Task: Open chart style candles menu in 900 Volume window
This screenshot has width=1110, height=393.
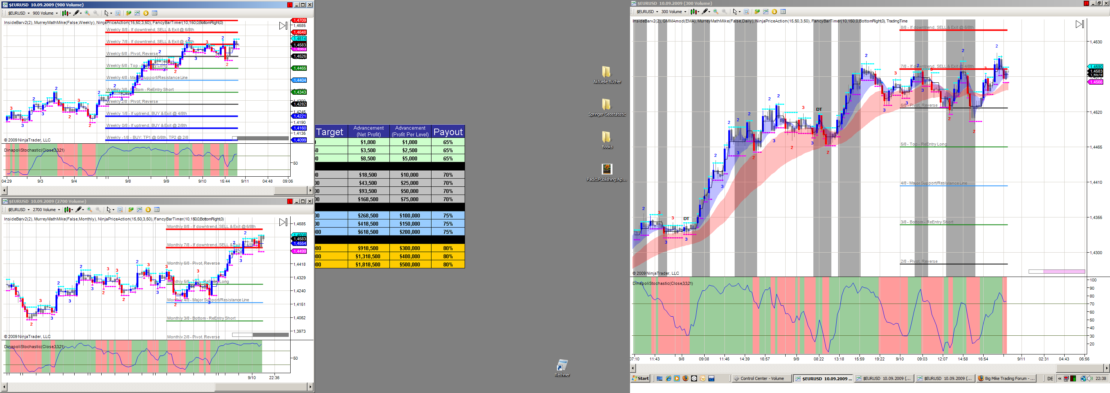Action: click(x=66, y=13)
